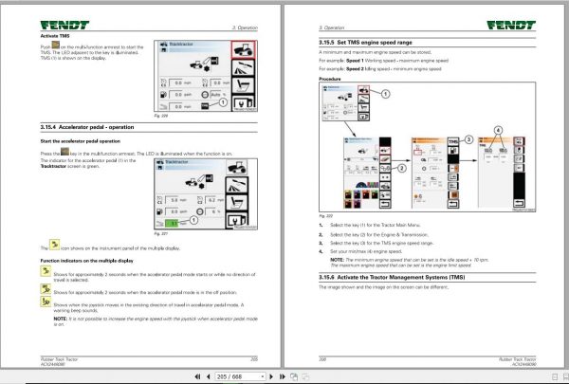Click the second yellow function indicator icon (pedal off position)
The image size is (569, 384).
(46, 289)
